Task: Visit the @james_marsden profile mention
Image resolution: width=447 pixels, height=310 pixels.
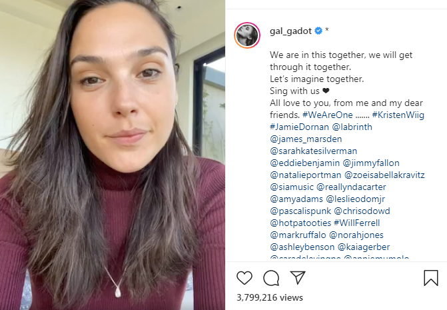Action: (x=306, y=139)
